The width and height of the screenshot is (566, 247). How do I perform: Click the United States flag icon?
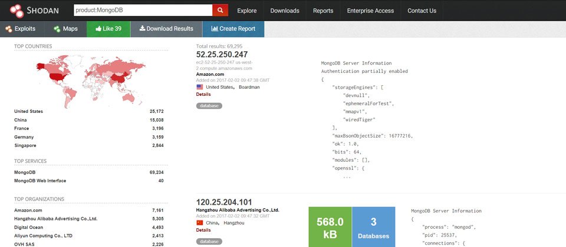(200, 87)
